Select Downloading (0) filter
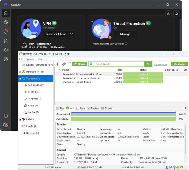The height and width of the screenshot is (170, 189). (34, 85)
